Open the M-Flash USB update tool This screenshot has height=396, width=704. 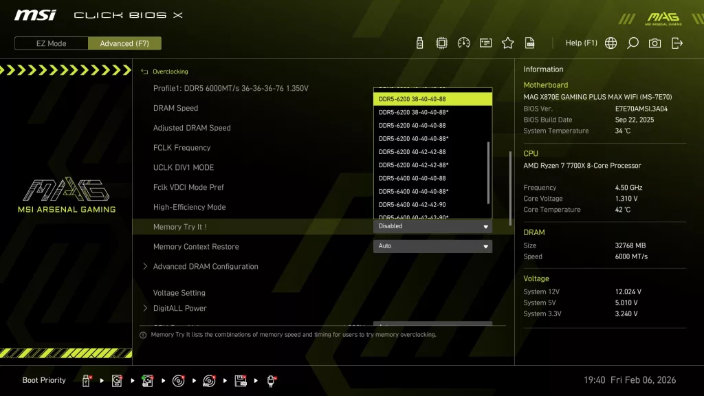(420, 42)
